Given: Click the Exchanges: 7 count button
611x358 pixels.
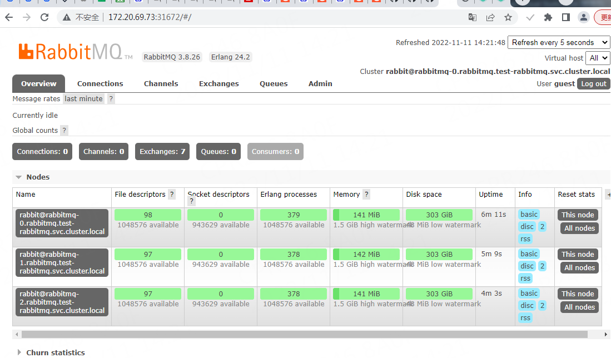Looking at the screenshot, I should point(162,152).
